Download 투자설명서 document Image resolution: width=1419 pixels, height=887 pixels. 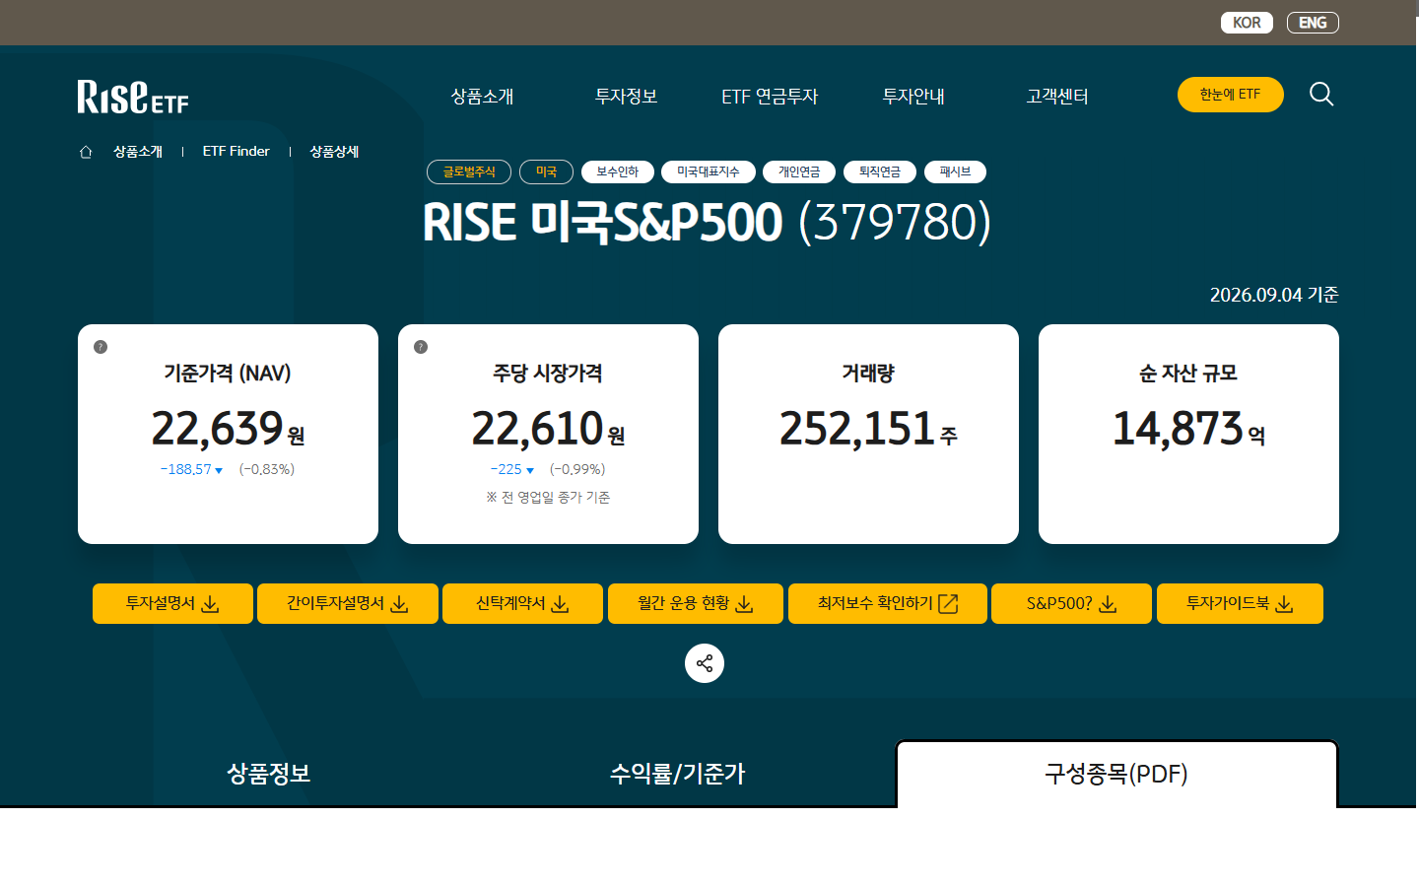point(172,603)
